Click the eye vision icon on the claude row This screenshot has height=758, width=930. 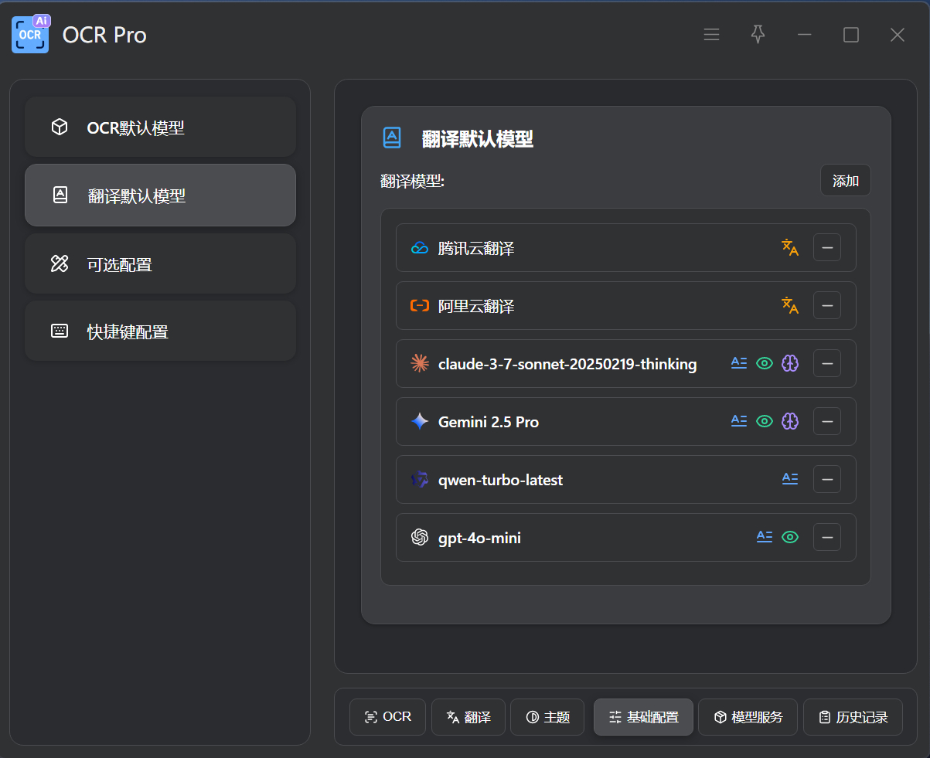click(765, 363)
